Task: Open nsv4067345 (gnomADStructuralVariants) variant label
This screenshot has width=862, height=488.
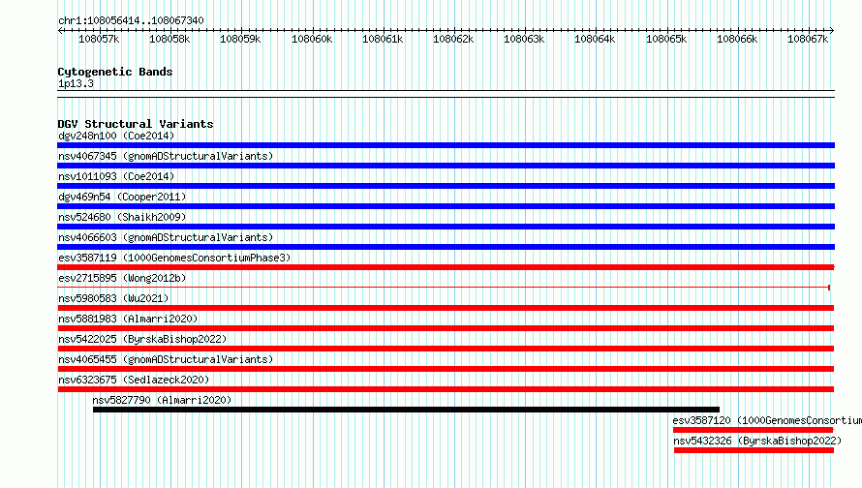Action: 166,156
